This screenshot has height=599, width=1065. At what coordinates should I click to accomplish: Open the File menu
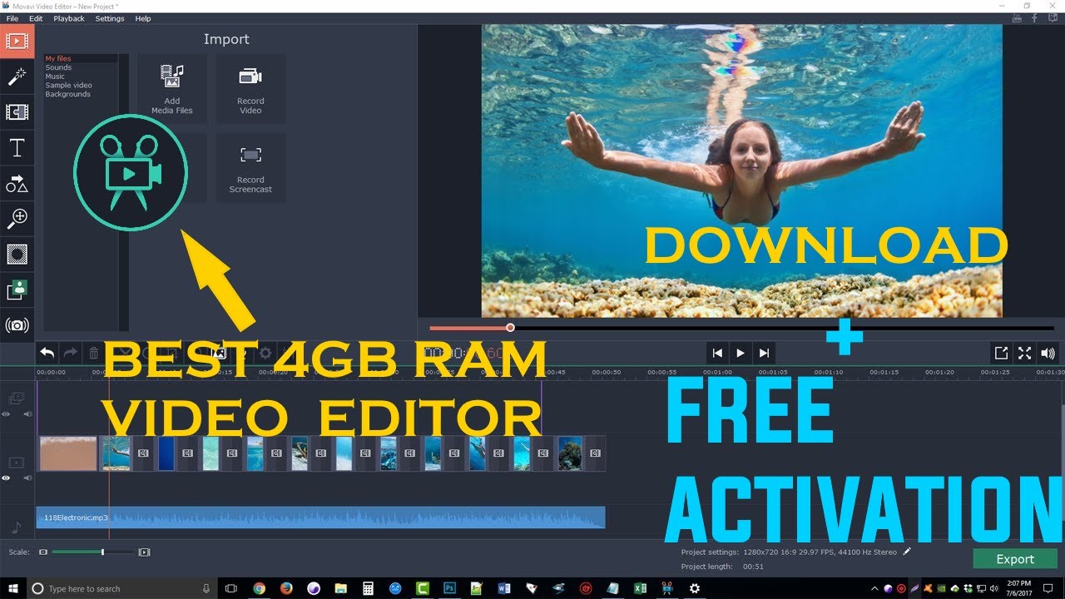(x=12, y=18)
